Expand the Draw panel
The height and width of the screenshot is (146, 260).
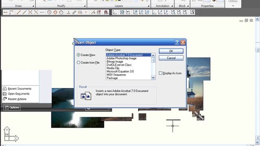(x=33, y=6)
